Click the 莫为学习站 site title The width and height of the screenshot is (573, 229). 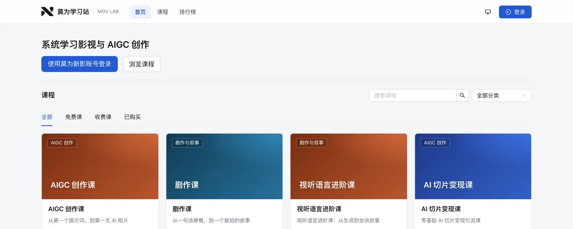[x=73, y=12]
